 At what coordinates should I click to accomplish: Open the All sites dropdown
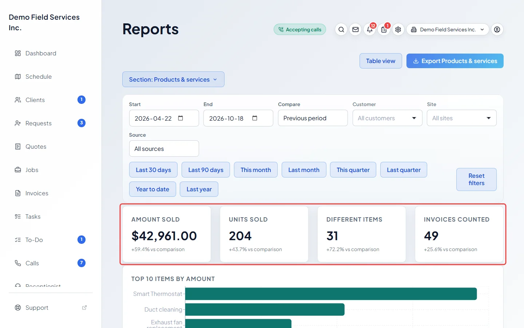461,118
